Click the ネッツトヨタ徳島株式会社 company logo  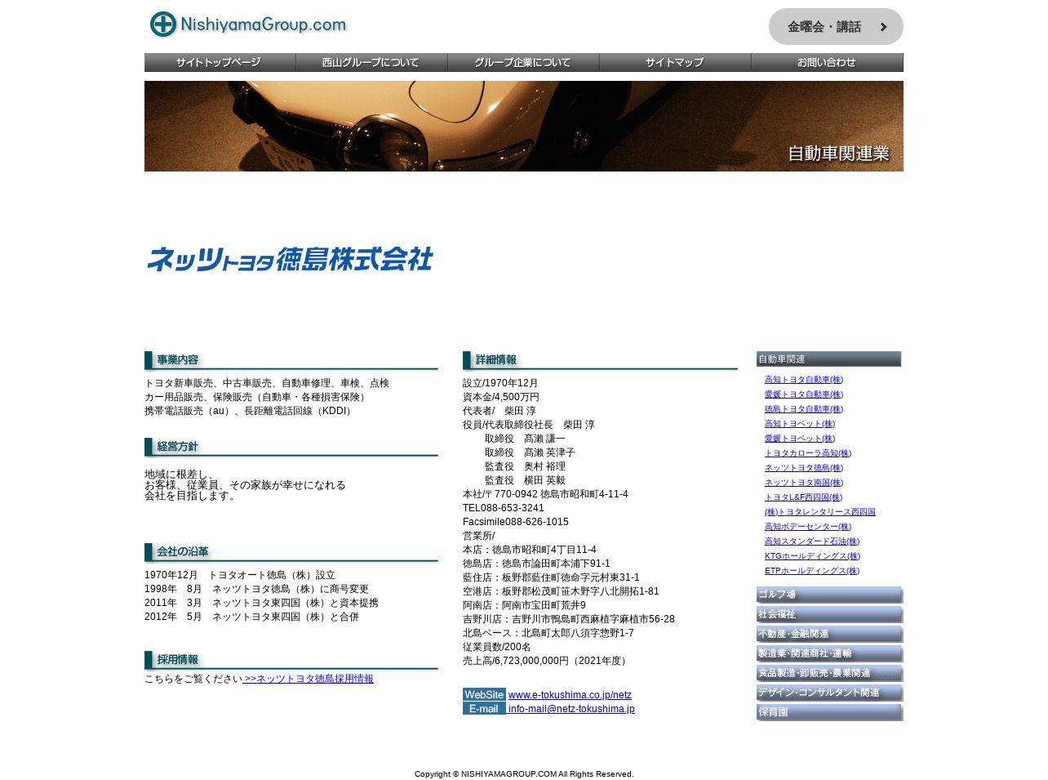(x=290, y=259)
